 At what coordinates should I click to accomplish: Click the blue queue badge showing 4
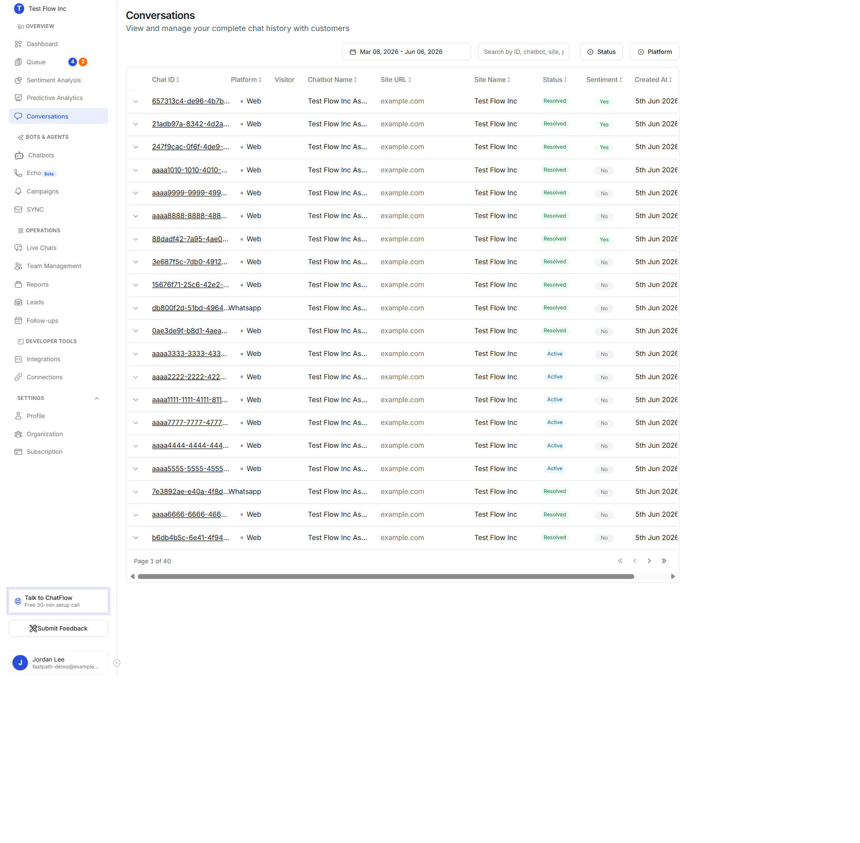coord(72,62)
